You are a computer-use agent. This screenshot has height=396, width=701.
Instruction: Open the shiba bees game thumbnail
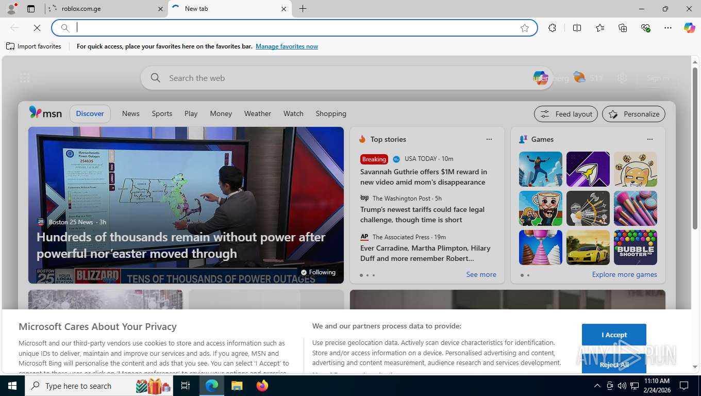pyautogui.click(x=636, y=169)
